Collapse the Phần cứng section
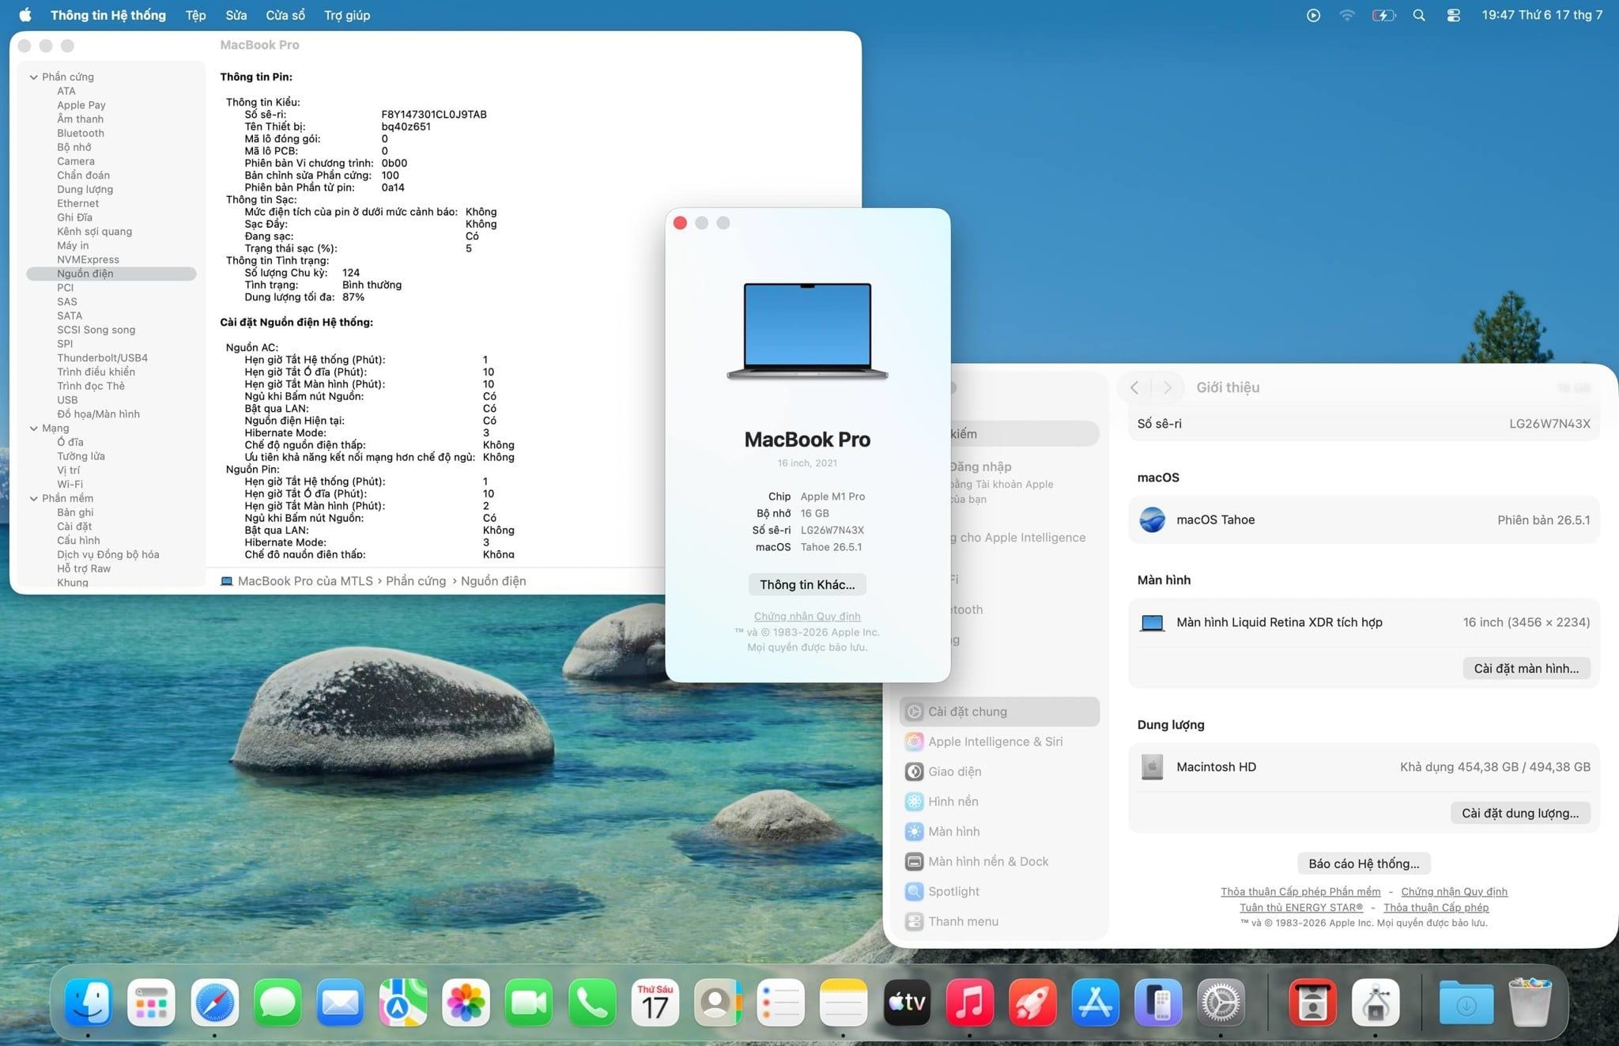Viewport: 1619px width, 1046px height. 34,77
